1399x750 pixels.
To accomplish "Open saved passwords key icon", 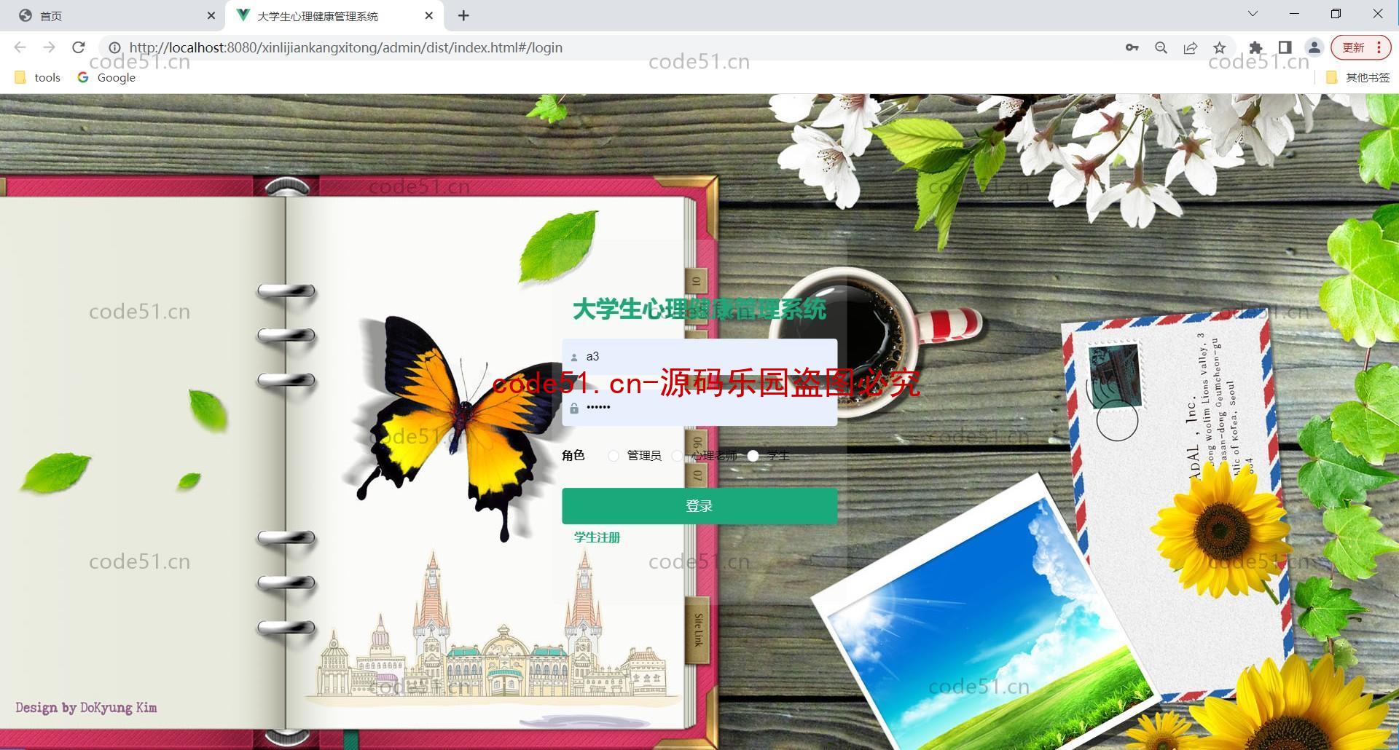I will (x=1132, y=47).
